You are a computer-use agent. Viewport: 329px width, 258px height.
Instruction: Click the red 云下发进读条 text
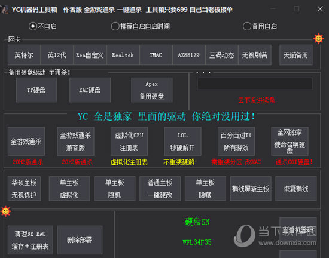tap(257, 100)
